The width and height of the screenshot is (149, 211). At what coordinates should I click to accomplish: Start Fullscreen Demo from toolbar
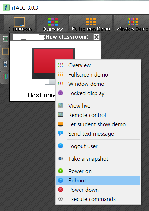coord(91,24)
